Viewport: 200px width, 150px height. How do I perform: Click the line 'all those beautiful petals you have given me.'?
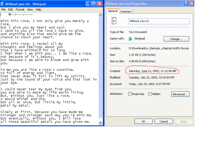45,122
